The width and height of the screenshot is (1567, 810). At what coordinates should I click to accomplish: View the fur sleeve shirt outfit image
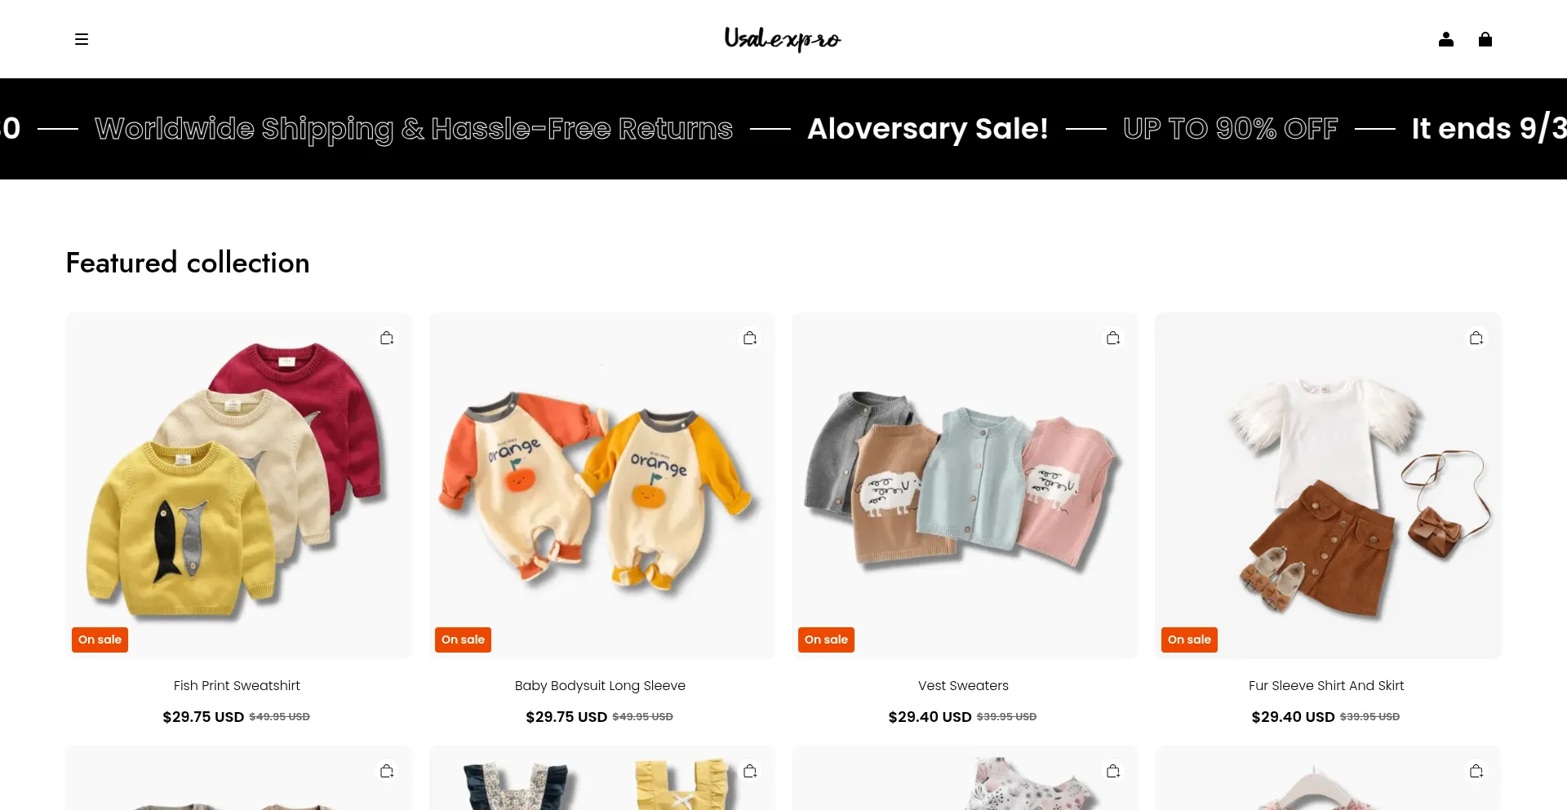tap(1328, 485)
